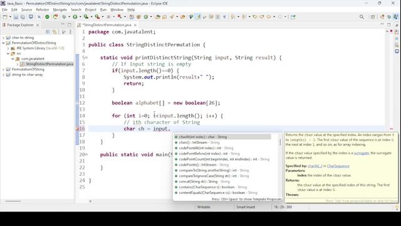
Task: Click the Open Perspective icon
Action: pos(373,17)
